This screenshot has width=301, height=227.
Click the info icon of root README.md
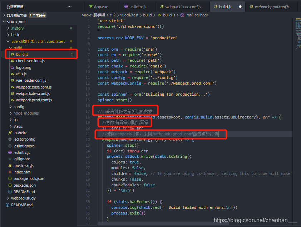(8, 205)
